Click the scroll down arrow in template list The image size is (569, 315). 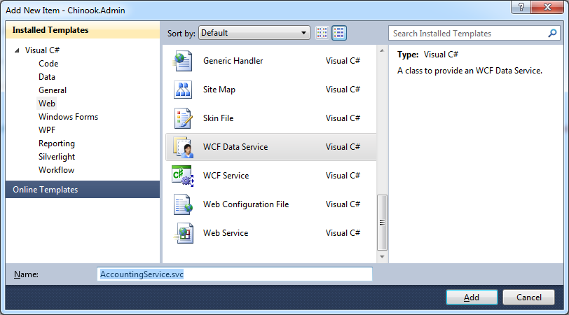pyautogui.click(x=382, y=257)
